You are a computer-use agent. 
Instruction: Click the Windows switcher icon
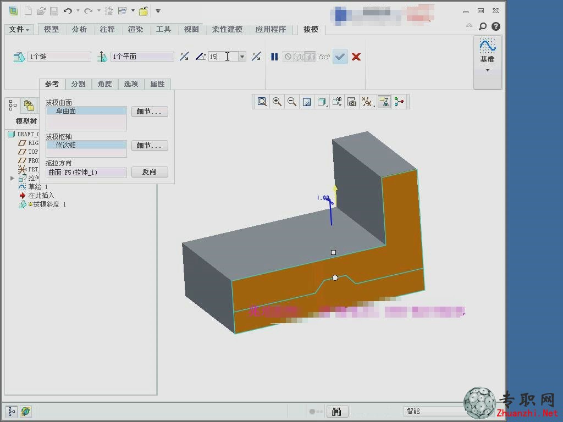[x=122, y=11]
